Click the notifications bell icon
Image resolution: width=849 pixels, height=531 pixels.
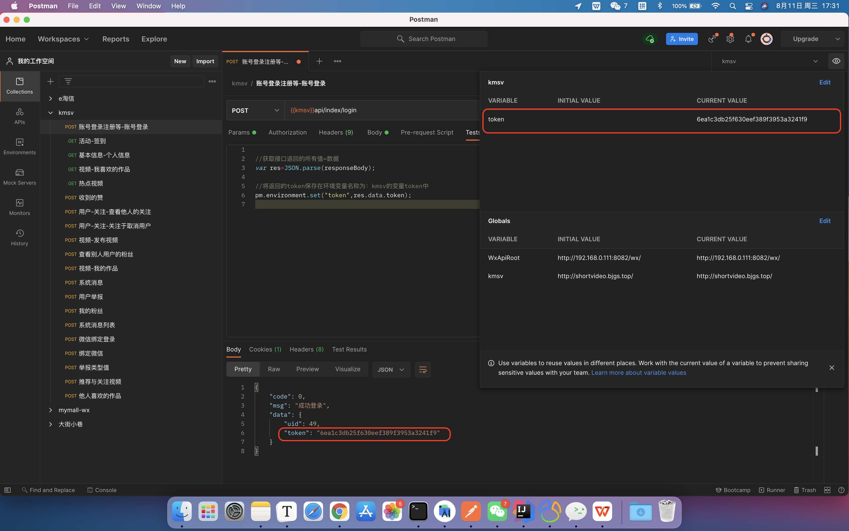[x=748, y=39]
